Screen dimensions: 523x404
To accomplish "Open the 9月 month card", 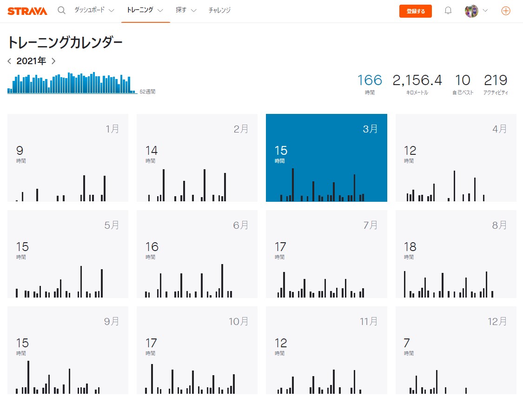I will tap(68, 350).
